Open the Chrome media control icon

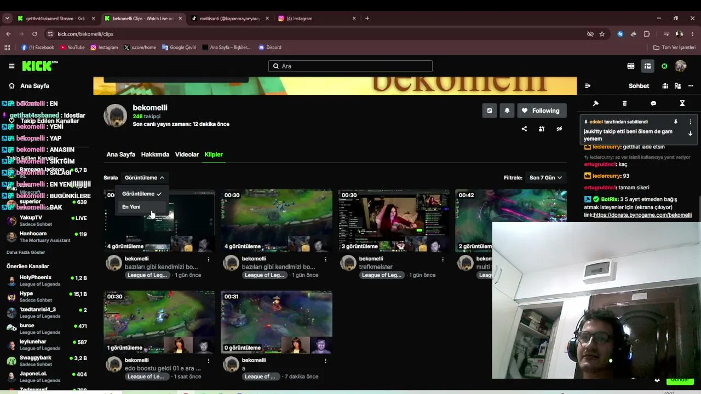(x=666, y=34)
